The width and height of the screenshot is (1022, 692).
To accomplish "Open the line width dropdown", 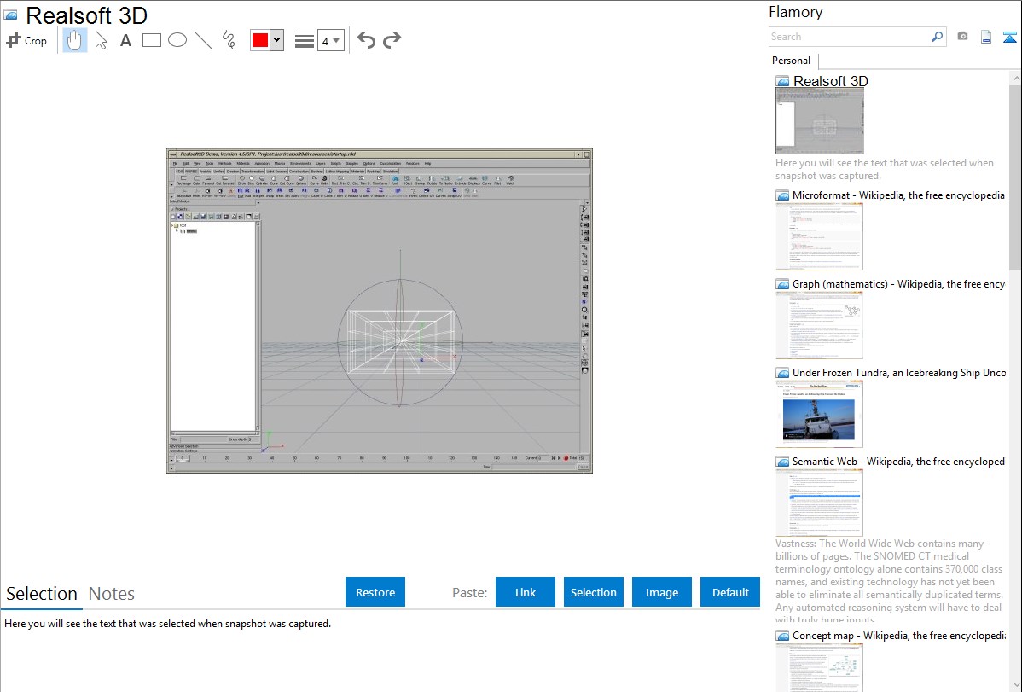I will tap(330, 40).
